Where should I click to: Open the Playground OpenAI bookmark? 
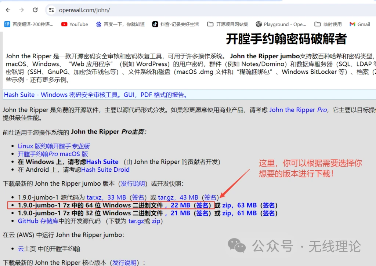[x=281, y=24]
